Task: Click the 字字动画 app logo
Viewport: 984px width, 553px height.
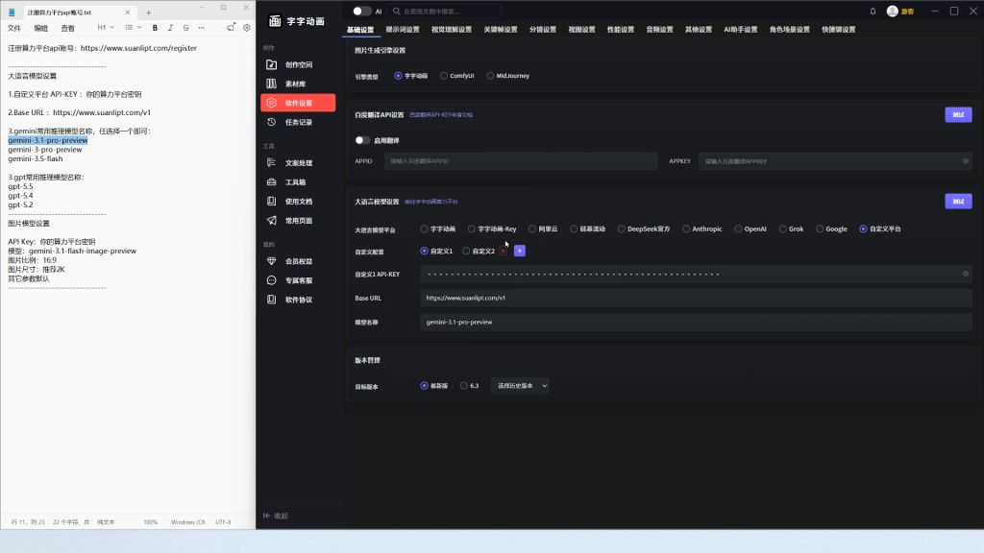Action: (275, 21)
